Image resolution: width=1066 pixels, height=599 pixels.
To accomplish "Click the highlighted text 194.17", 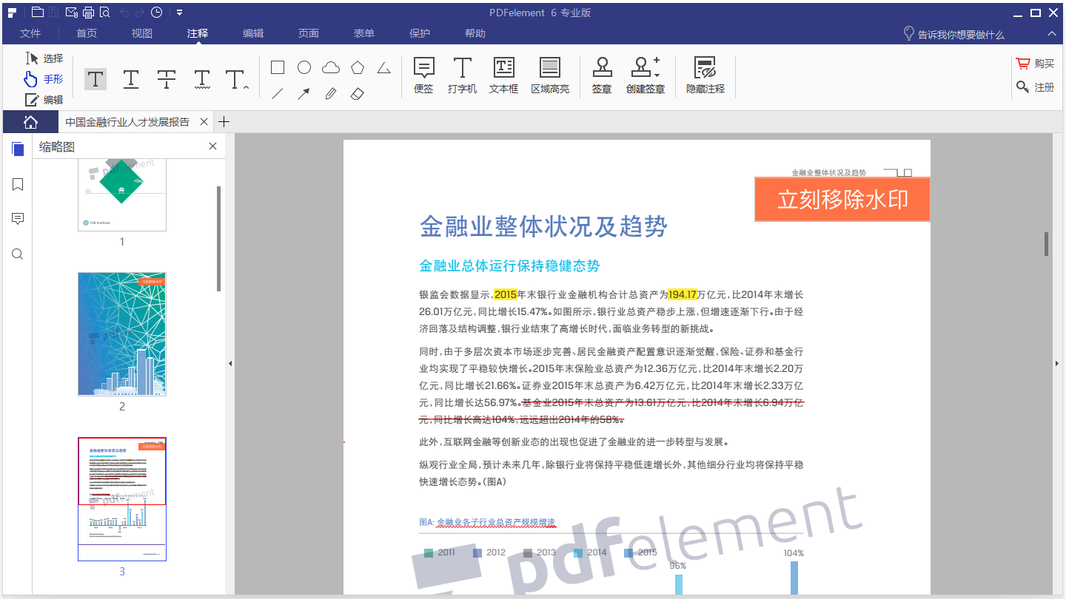I will [683, 294].
